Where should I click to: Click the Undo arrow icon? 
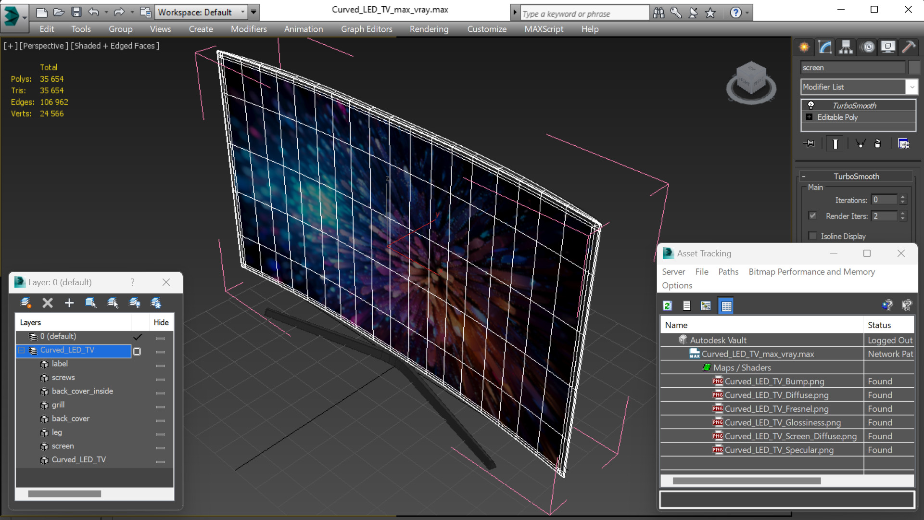tap(94, 12)
